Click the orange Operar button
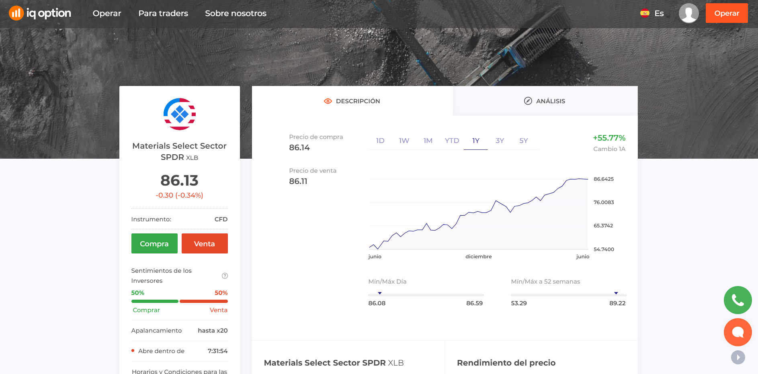Screen dimensions: 758x374 [727, 13]
